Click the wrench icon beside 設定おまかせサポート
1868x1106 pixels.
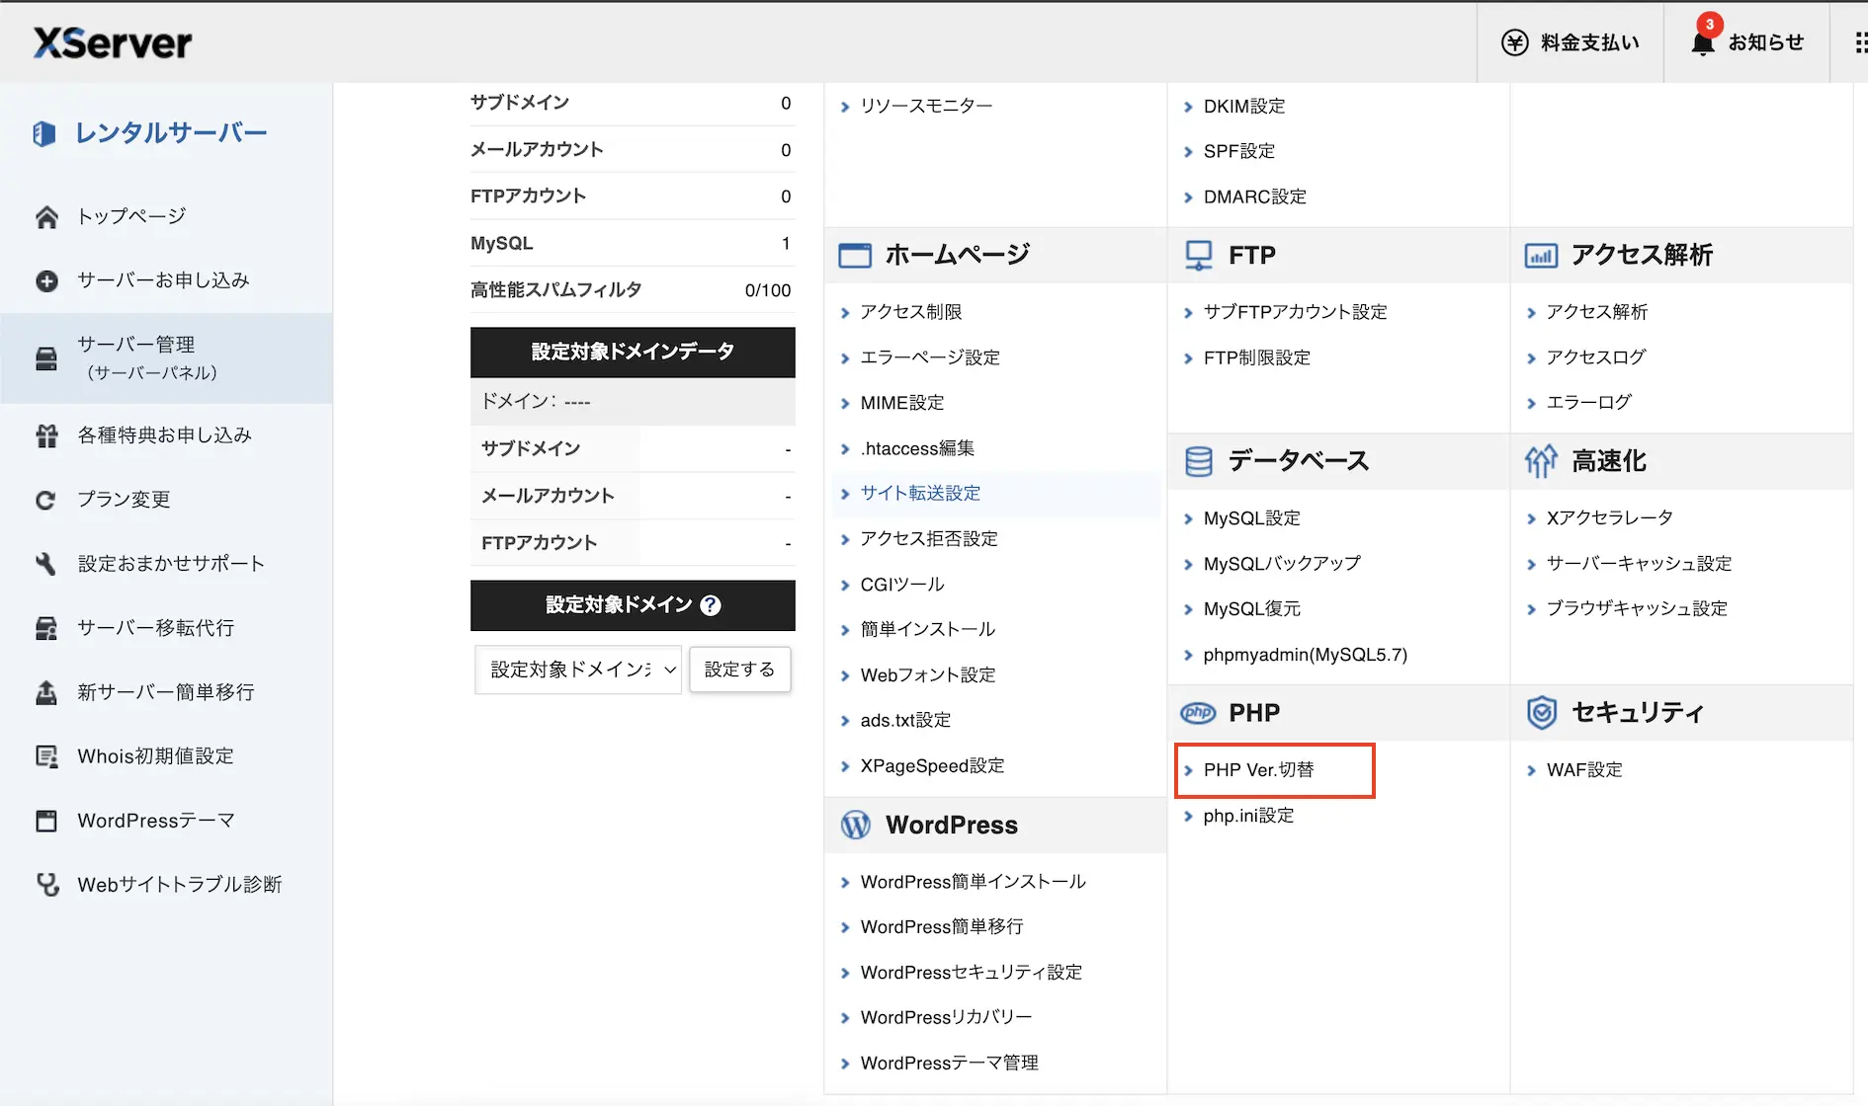pos(46,564)
